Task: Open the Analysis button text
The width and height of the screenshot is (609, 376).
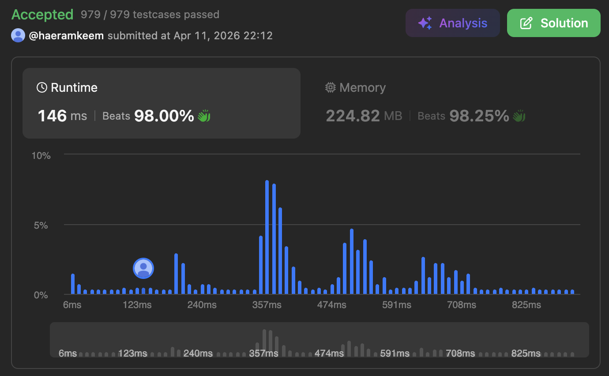Action: [463, 23]
